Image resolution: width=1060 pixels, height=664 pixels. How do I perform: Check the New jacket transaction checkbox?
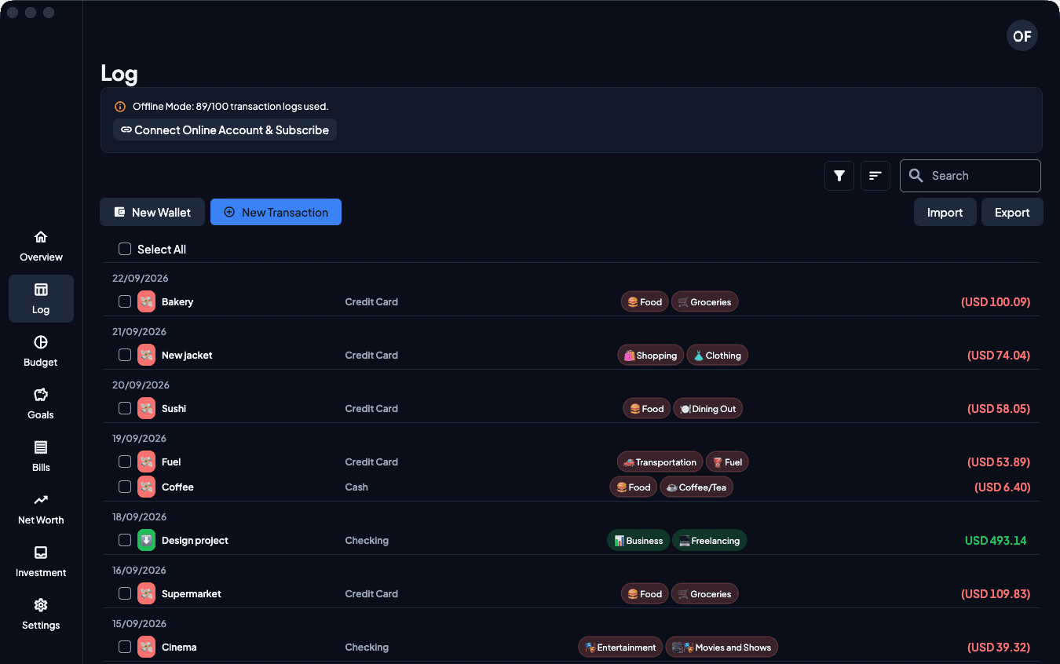[125, 355]
